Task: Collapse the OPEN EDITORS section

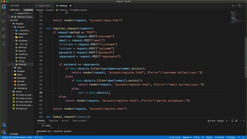Action: (x=16, y=10)
